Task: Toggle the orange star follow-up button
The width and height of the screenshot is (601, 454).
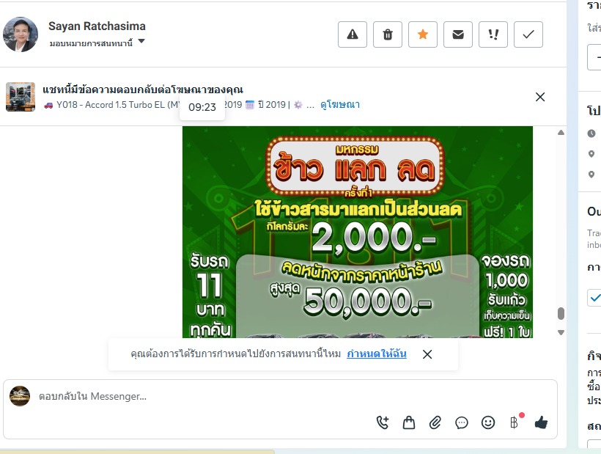Action: tap(423, 34)
